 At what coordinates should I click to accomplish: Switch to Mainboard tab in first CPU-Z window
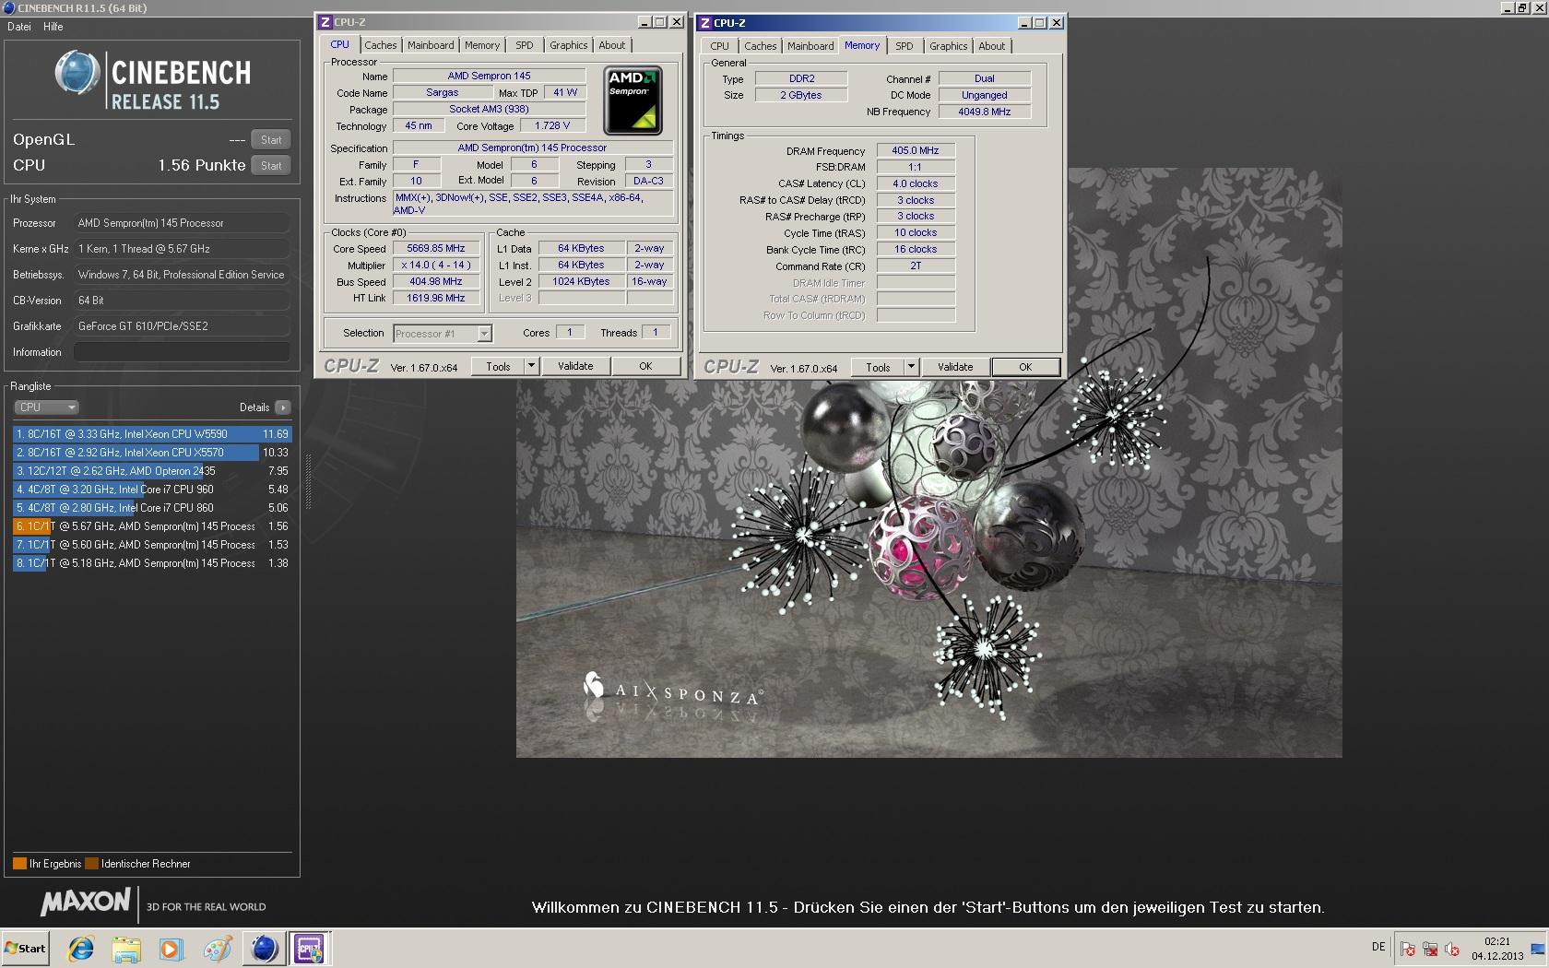click(x=431, y=45)
